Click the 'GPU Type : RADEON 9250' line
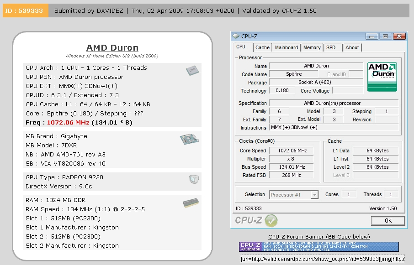Image resolution: width=414 pixels, height=265 pixels. tap(64, 177)
